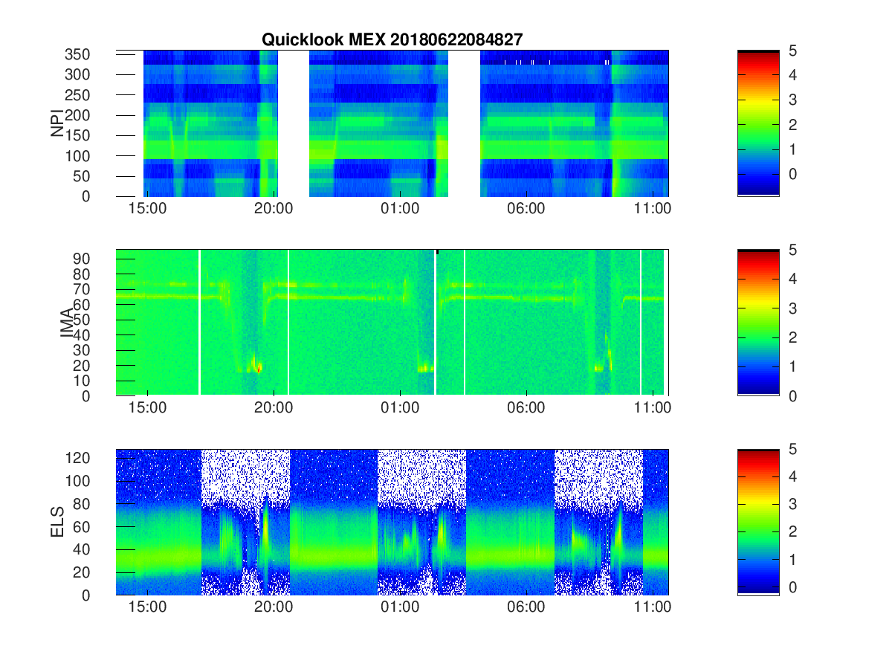892x669 pixels.
Task: Click 01:00 time label under ELS panel
Action: (400, 607)
